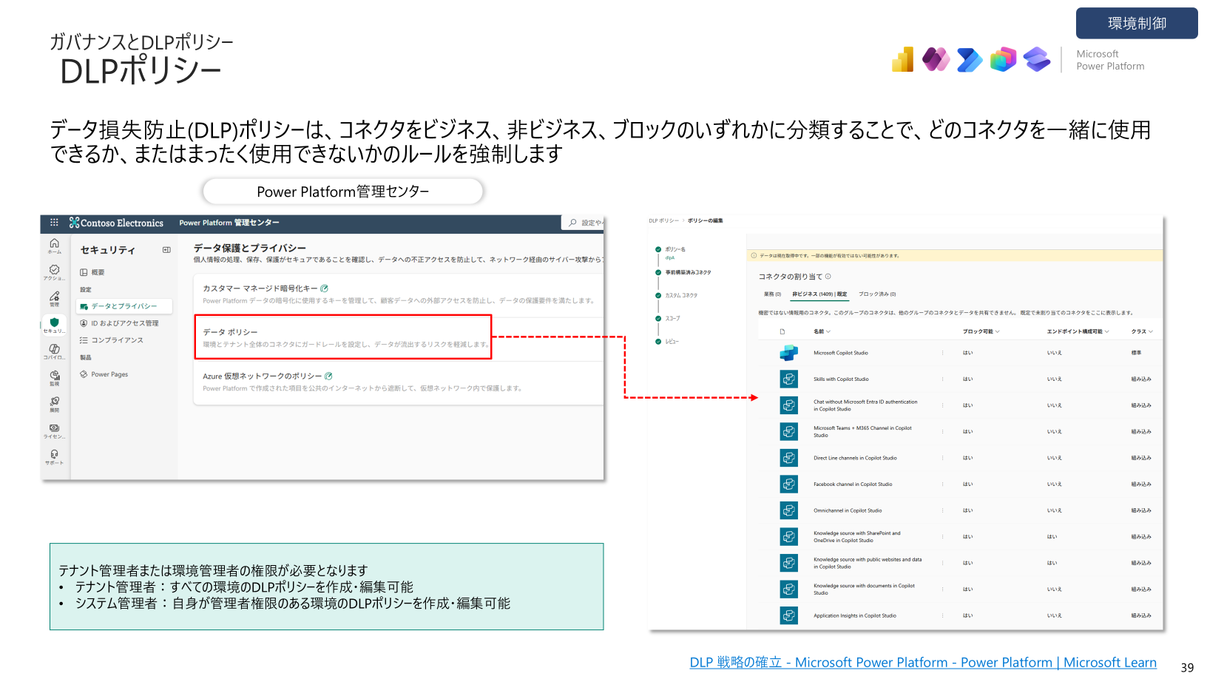The height and width of the screenshot is (679, 1207).
Task: Click Microsoft Copilot Studio connector icon
Action: [x=789, y=353]
